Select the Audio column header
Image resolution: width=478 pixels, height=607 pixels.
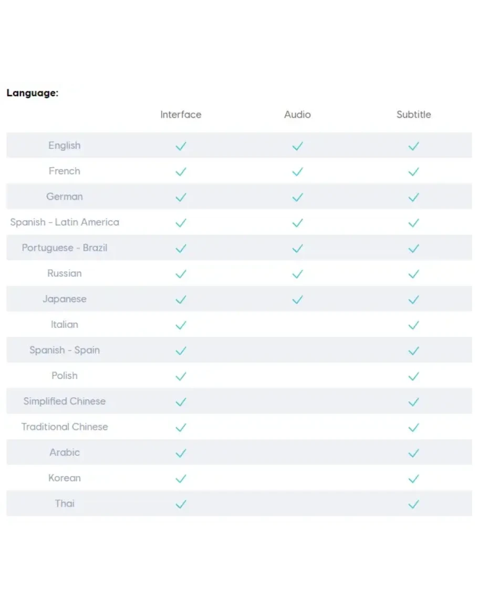[297, 115]
